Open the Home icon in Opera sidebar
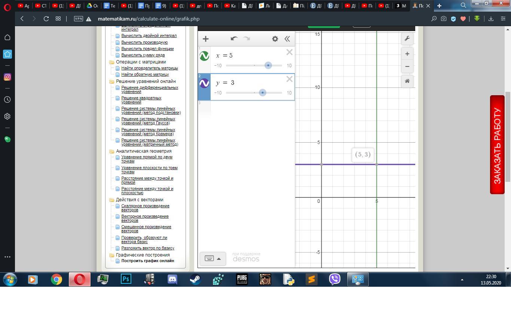 click(x=7, y=37)
